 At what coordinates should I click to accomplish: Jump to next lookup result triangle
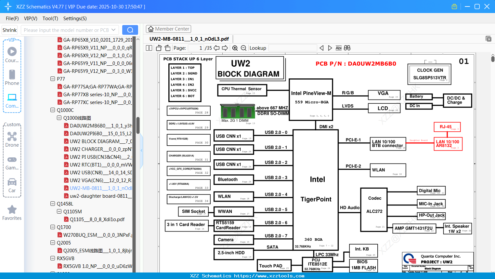(x=330, y=48)
